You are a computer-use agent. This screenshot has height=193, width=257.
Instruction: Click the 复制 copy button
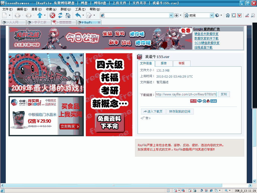[224, 94]
